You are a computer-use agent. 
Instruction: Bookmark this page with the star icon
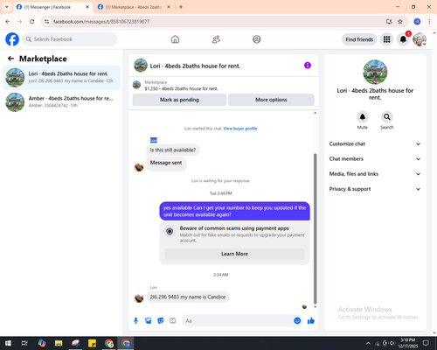[x=400, y=21]
